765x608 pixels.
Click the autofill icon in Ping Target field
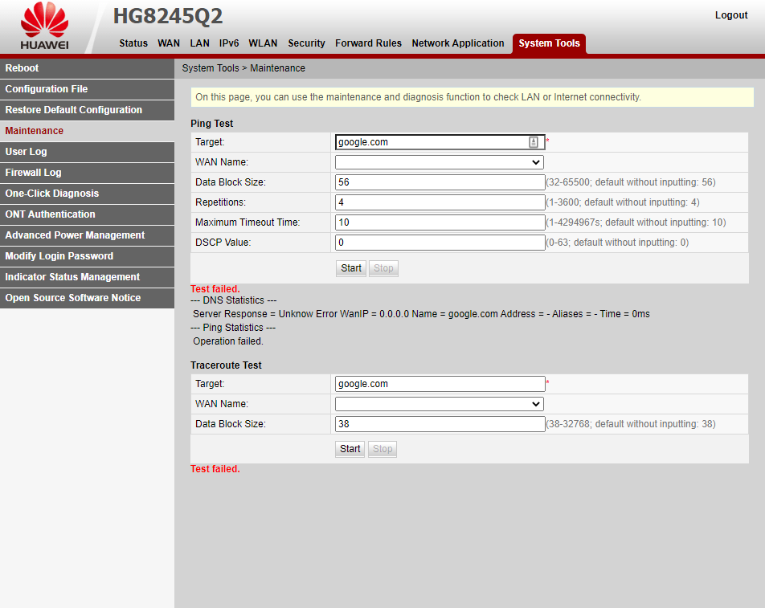point(534,142)
